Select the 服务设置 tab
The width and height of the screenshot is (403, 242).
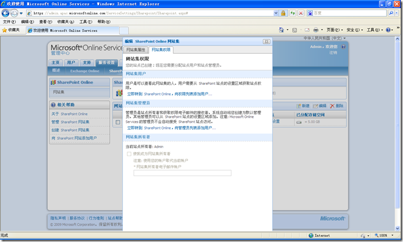point(107,62)
